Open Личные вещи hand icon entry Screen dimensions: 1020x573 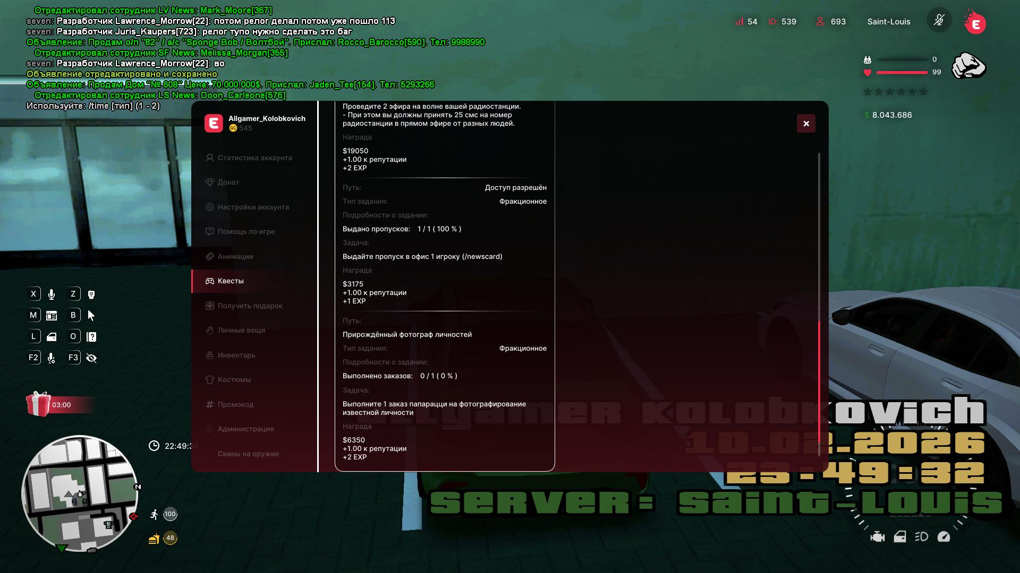(241, 331)
